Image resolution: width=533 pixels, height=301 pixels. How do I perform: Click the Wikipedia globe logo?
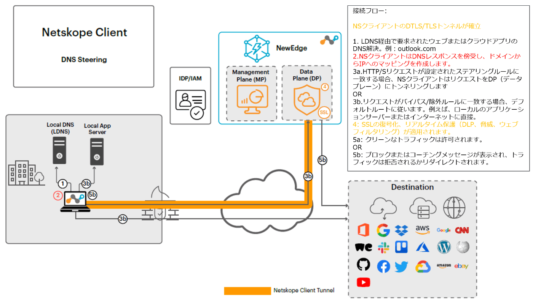pyautogui.click(x=463, y=247)
